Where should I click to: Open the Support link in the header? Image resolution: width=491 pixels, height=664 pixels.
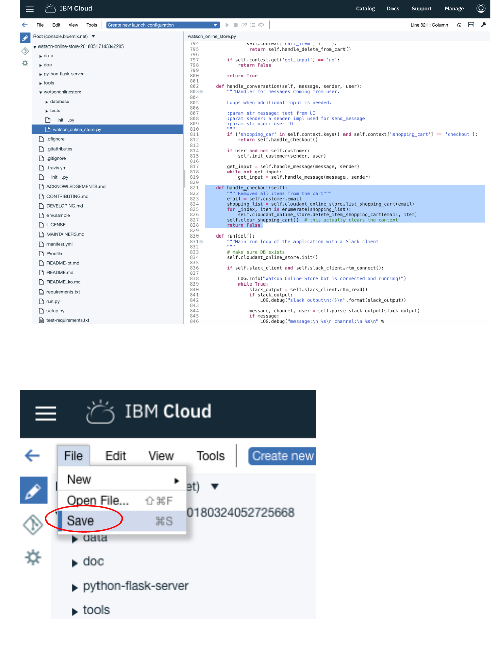click(421, 8)
